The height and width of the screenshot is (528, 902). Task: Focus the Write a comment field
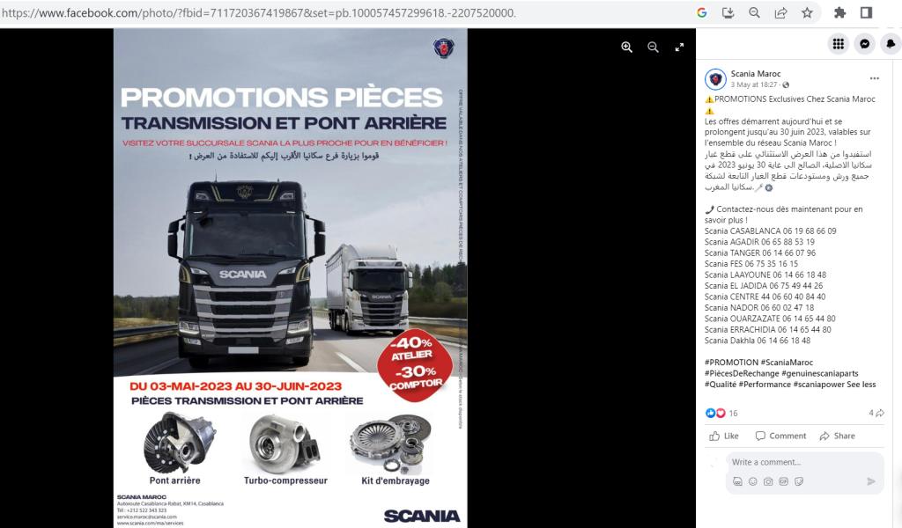(x=804, y=462)
